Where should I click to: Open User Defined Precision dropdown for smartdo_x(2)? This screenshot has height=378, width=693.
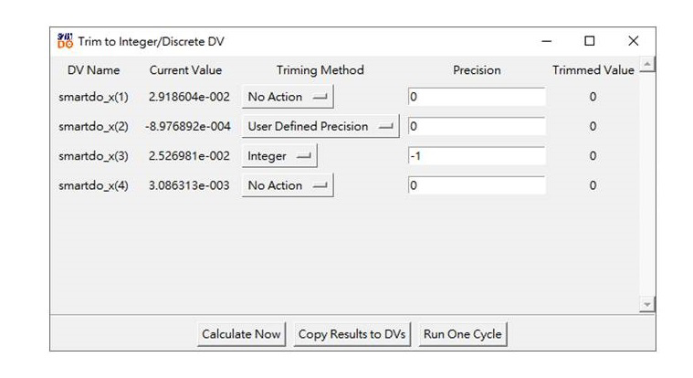[x=320, y=127]
